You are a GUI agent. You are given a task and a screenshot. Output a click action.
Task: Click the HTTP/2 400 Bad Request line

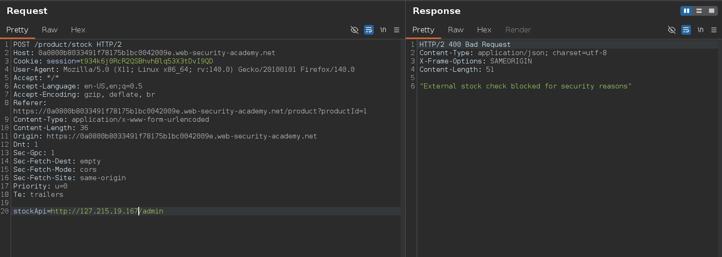point(465,44)
